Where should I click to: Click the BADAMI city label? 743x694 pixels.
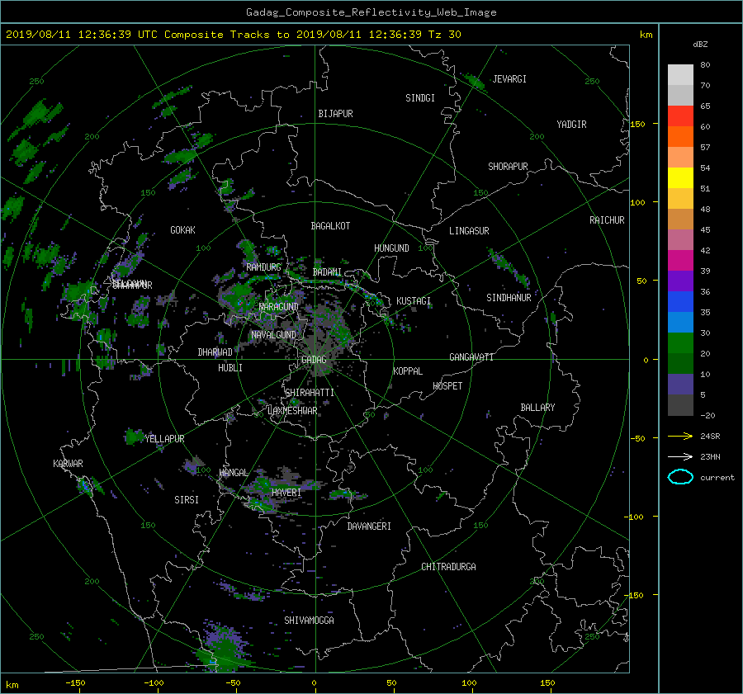pyautogui.click(x=327, y=272)
